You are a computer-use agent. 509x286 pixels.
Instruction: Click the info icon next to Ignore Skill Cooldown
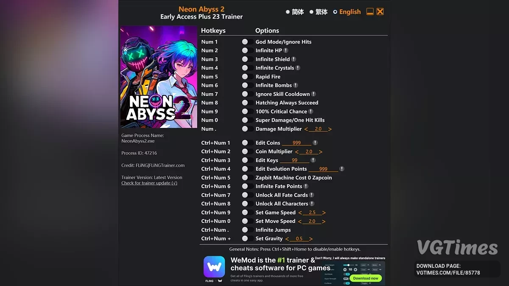click(x=313, y=94)
